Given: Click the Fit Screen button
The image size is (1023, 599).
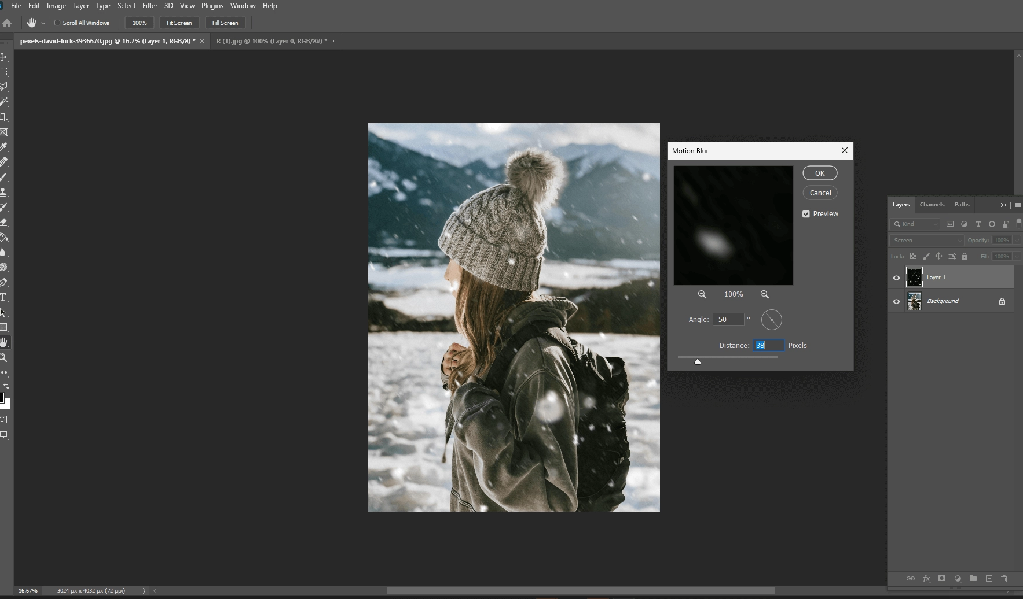Looking at the screenshot, I should point(179,23).
